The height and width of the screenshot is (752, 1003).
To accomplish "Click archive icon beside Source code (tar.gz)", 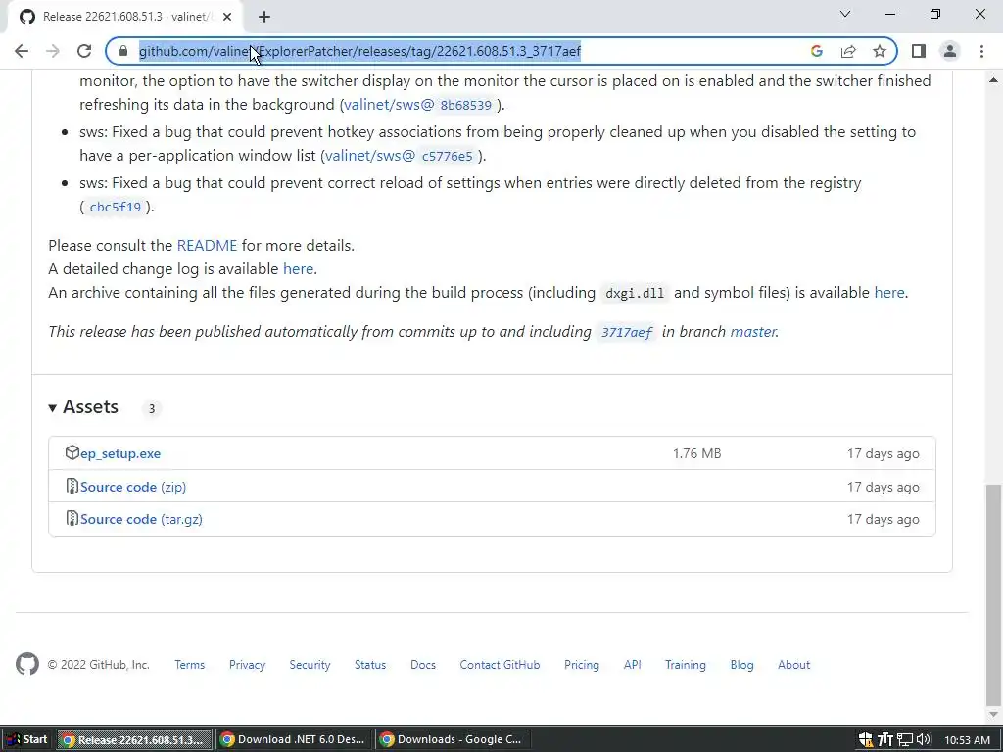I will 72,519.
